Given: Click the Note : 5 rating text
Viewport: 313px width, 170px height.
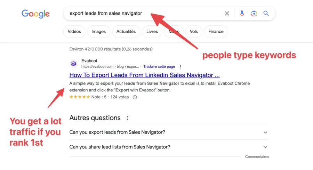Looking at the screenshot, I should click(x=99, y=97).
